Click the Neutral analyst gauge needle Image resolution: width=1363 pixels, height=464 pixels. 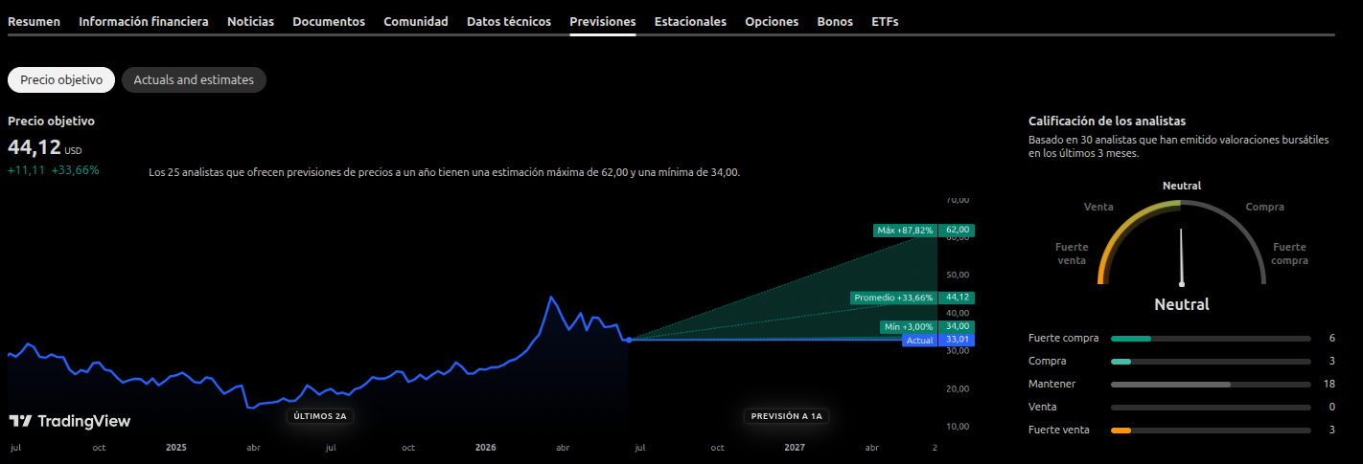[1182, 256]
